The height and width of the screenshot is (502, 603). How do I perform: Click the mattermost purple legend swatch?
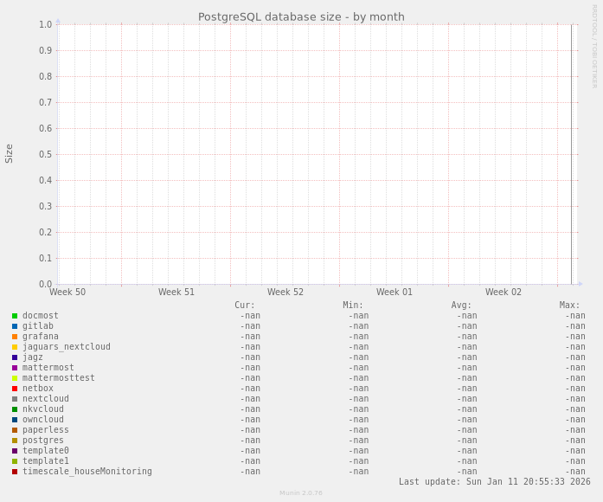click(x=15, y=368)
